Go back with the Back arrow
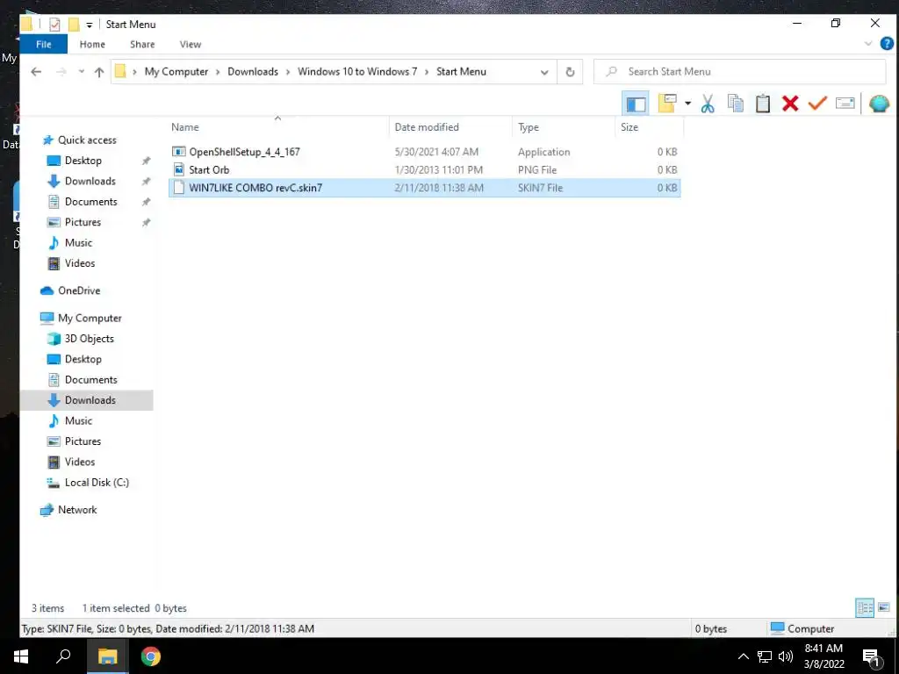899x674 pixels. tap(36, 72)
